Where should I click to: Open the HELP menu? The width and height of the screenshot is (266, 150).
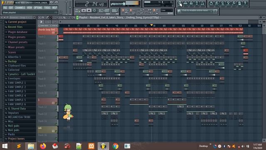point(54,7)
